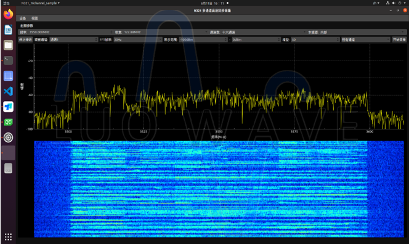Expand the 观察通道 channel dropdown showing 通道1

[x=74, y=39]
